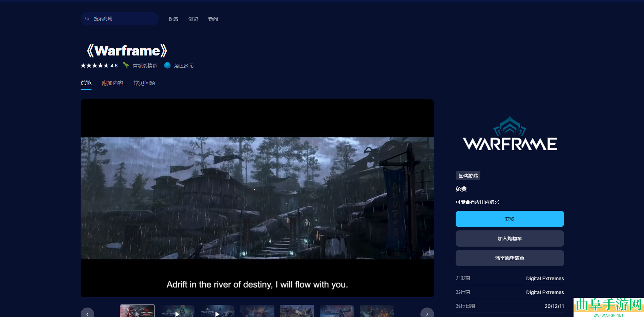Image resolution: width=644 pixels, height=317 pixels.
Task: Click the 获取 button
Action: tap(510, 219)
